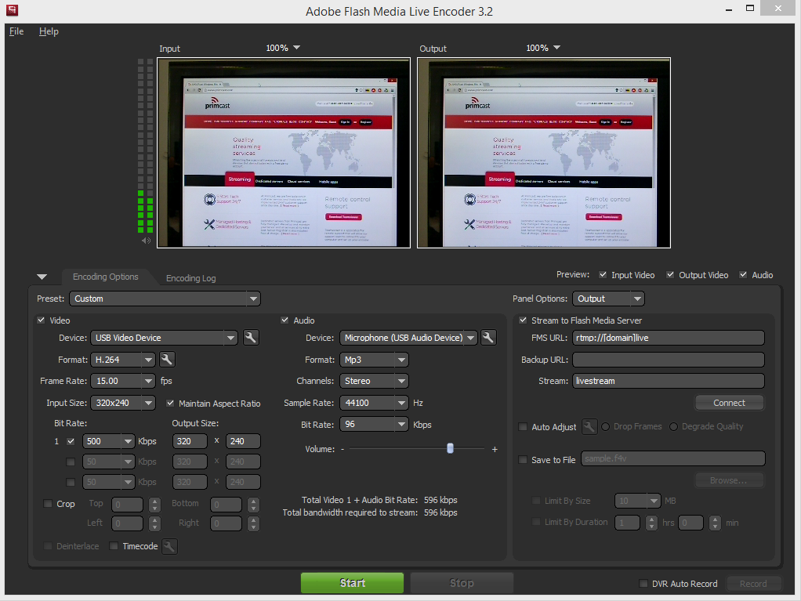
Task: Enable DVR Auto Record
Action: [643, 583]
